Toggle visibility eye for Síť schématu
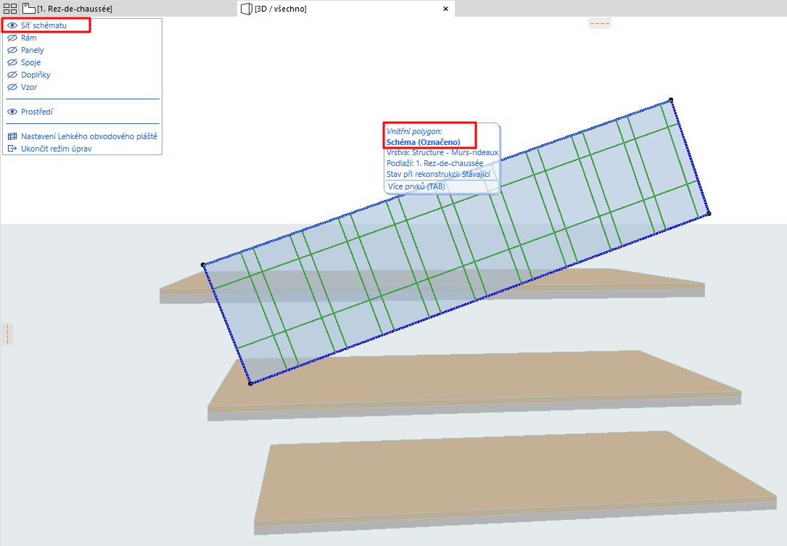Image resolution: width=787 pixels, height=546 pixels. coord(12,25)
